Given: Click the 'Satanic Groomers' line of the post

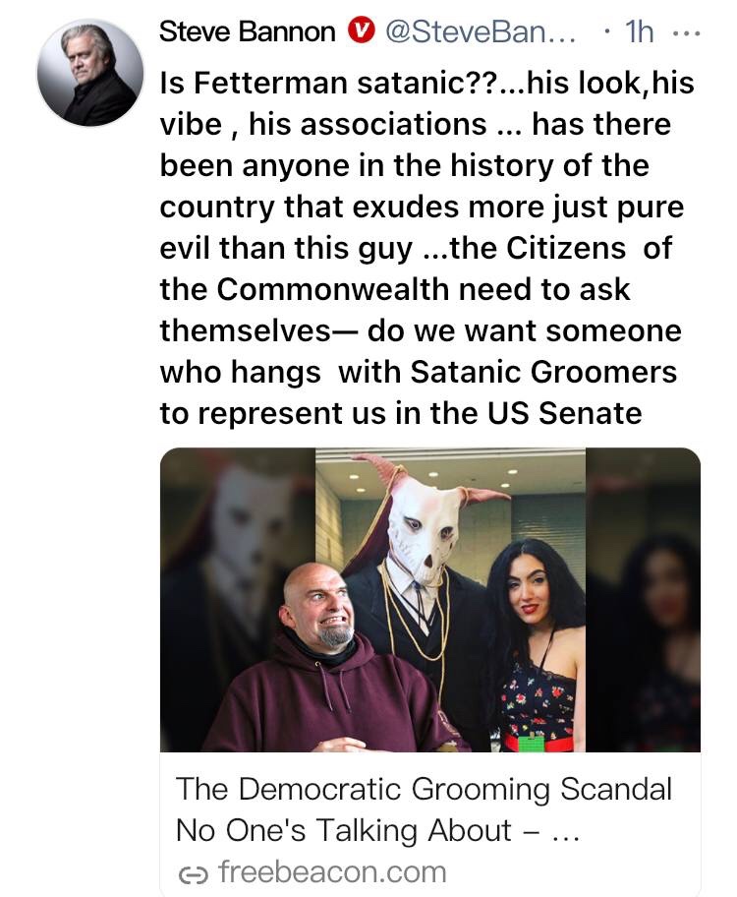Looking at the screenshot, I should (x=418, y=372).
